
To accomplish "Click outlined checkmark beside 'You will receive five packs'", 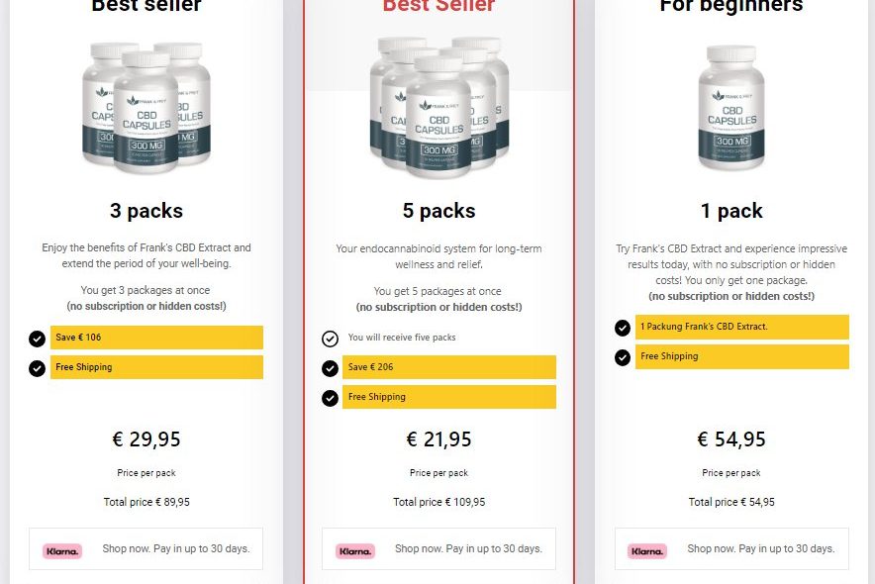I will coord(330,339).
